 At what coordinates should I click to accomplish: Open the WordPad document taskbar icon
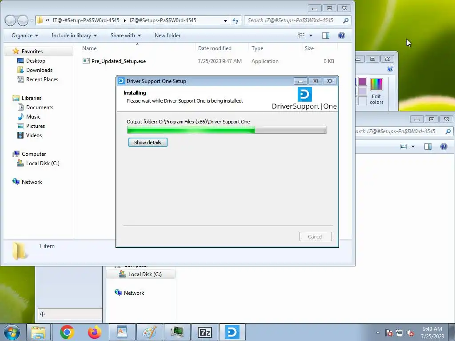(x=122, y=332)
